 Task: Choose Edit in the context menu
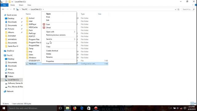point(48,20)
